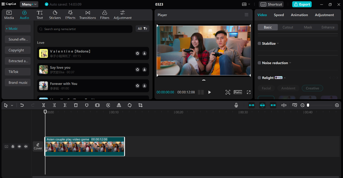
Task: Switch to the Speed tab
Action: point(279,15)
